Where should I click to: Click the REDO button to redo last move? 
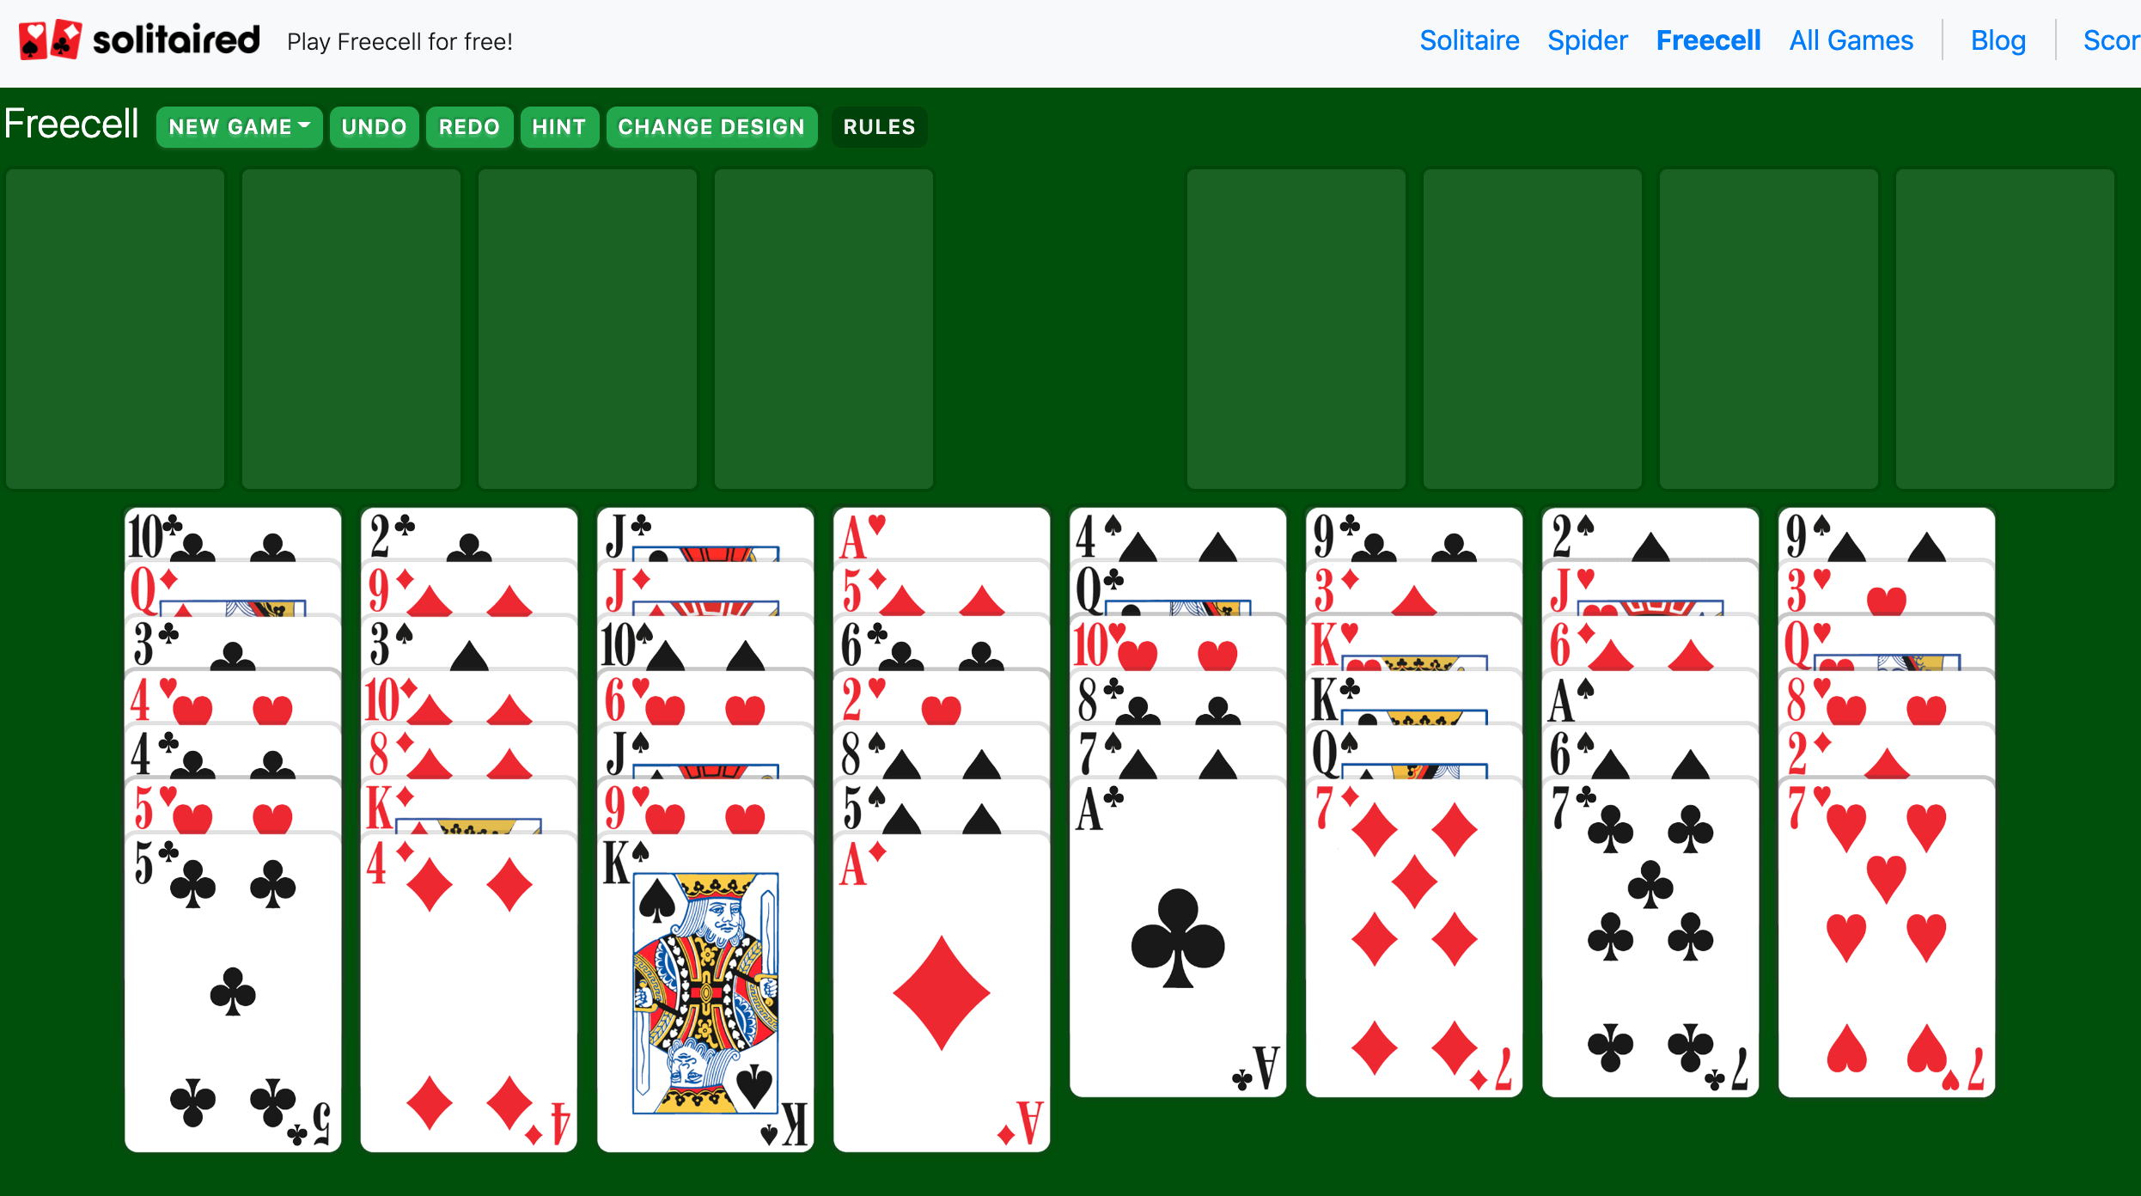click(469, 126)
